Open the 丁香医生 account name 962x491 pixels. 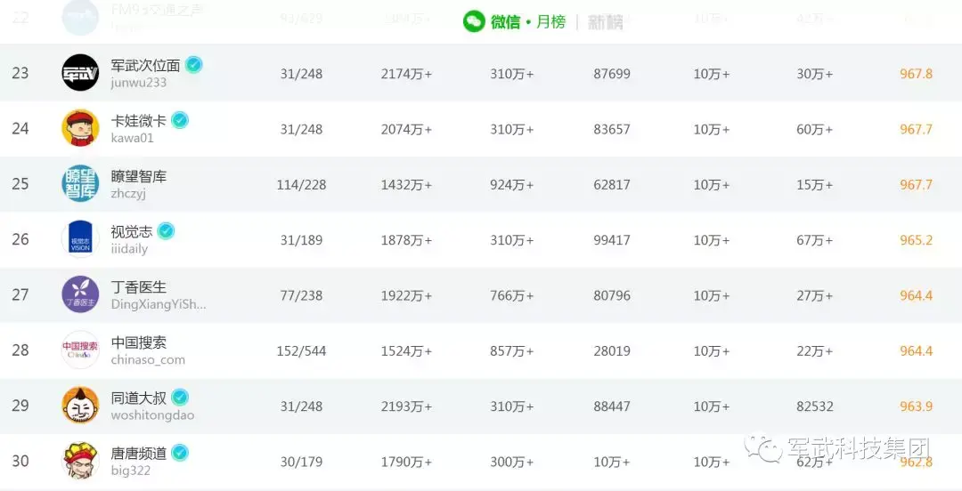(139, 287)
